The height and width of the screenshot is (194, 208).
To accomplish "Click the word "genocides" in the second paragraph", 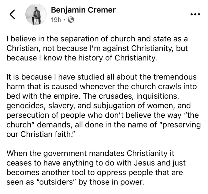I will coord(26,106).
